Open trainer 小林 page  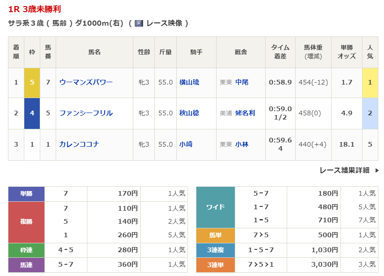(242, 144)
